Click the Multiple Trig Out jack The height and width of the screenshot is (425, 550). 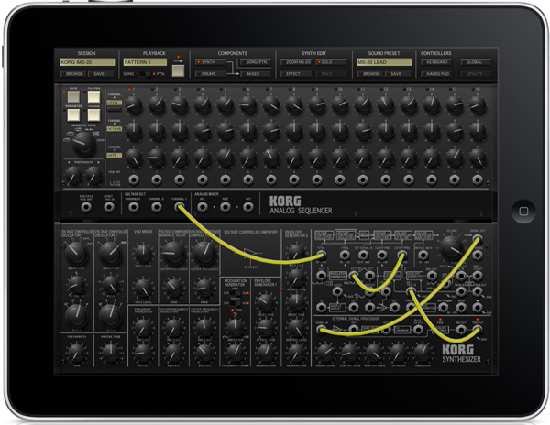[86, 207]
